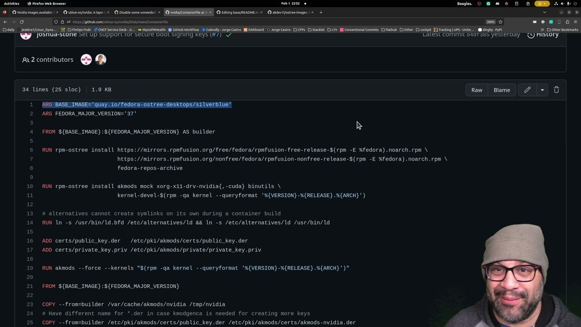Close the 'nvidia/Containerfile' tab
Viewport: 581px width, 327px height.
pyautogui.click(x=210, y=12)
